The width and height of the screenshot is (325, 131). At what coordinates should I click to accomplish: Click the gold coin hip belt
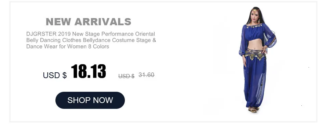pyautogui.click(x=255, y=54)
